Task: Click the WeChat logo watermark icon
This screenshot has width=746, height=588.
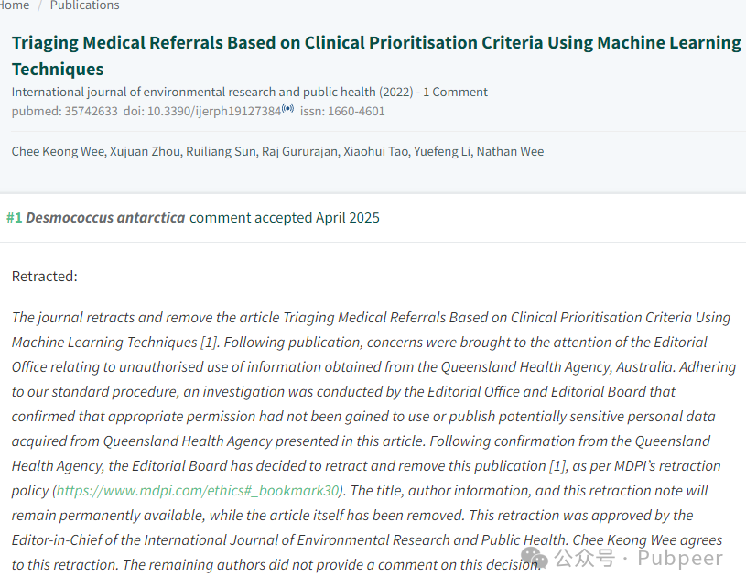Action: tap(535, 558)
